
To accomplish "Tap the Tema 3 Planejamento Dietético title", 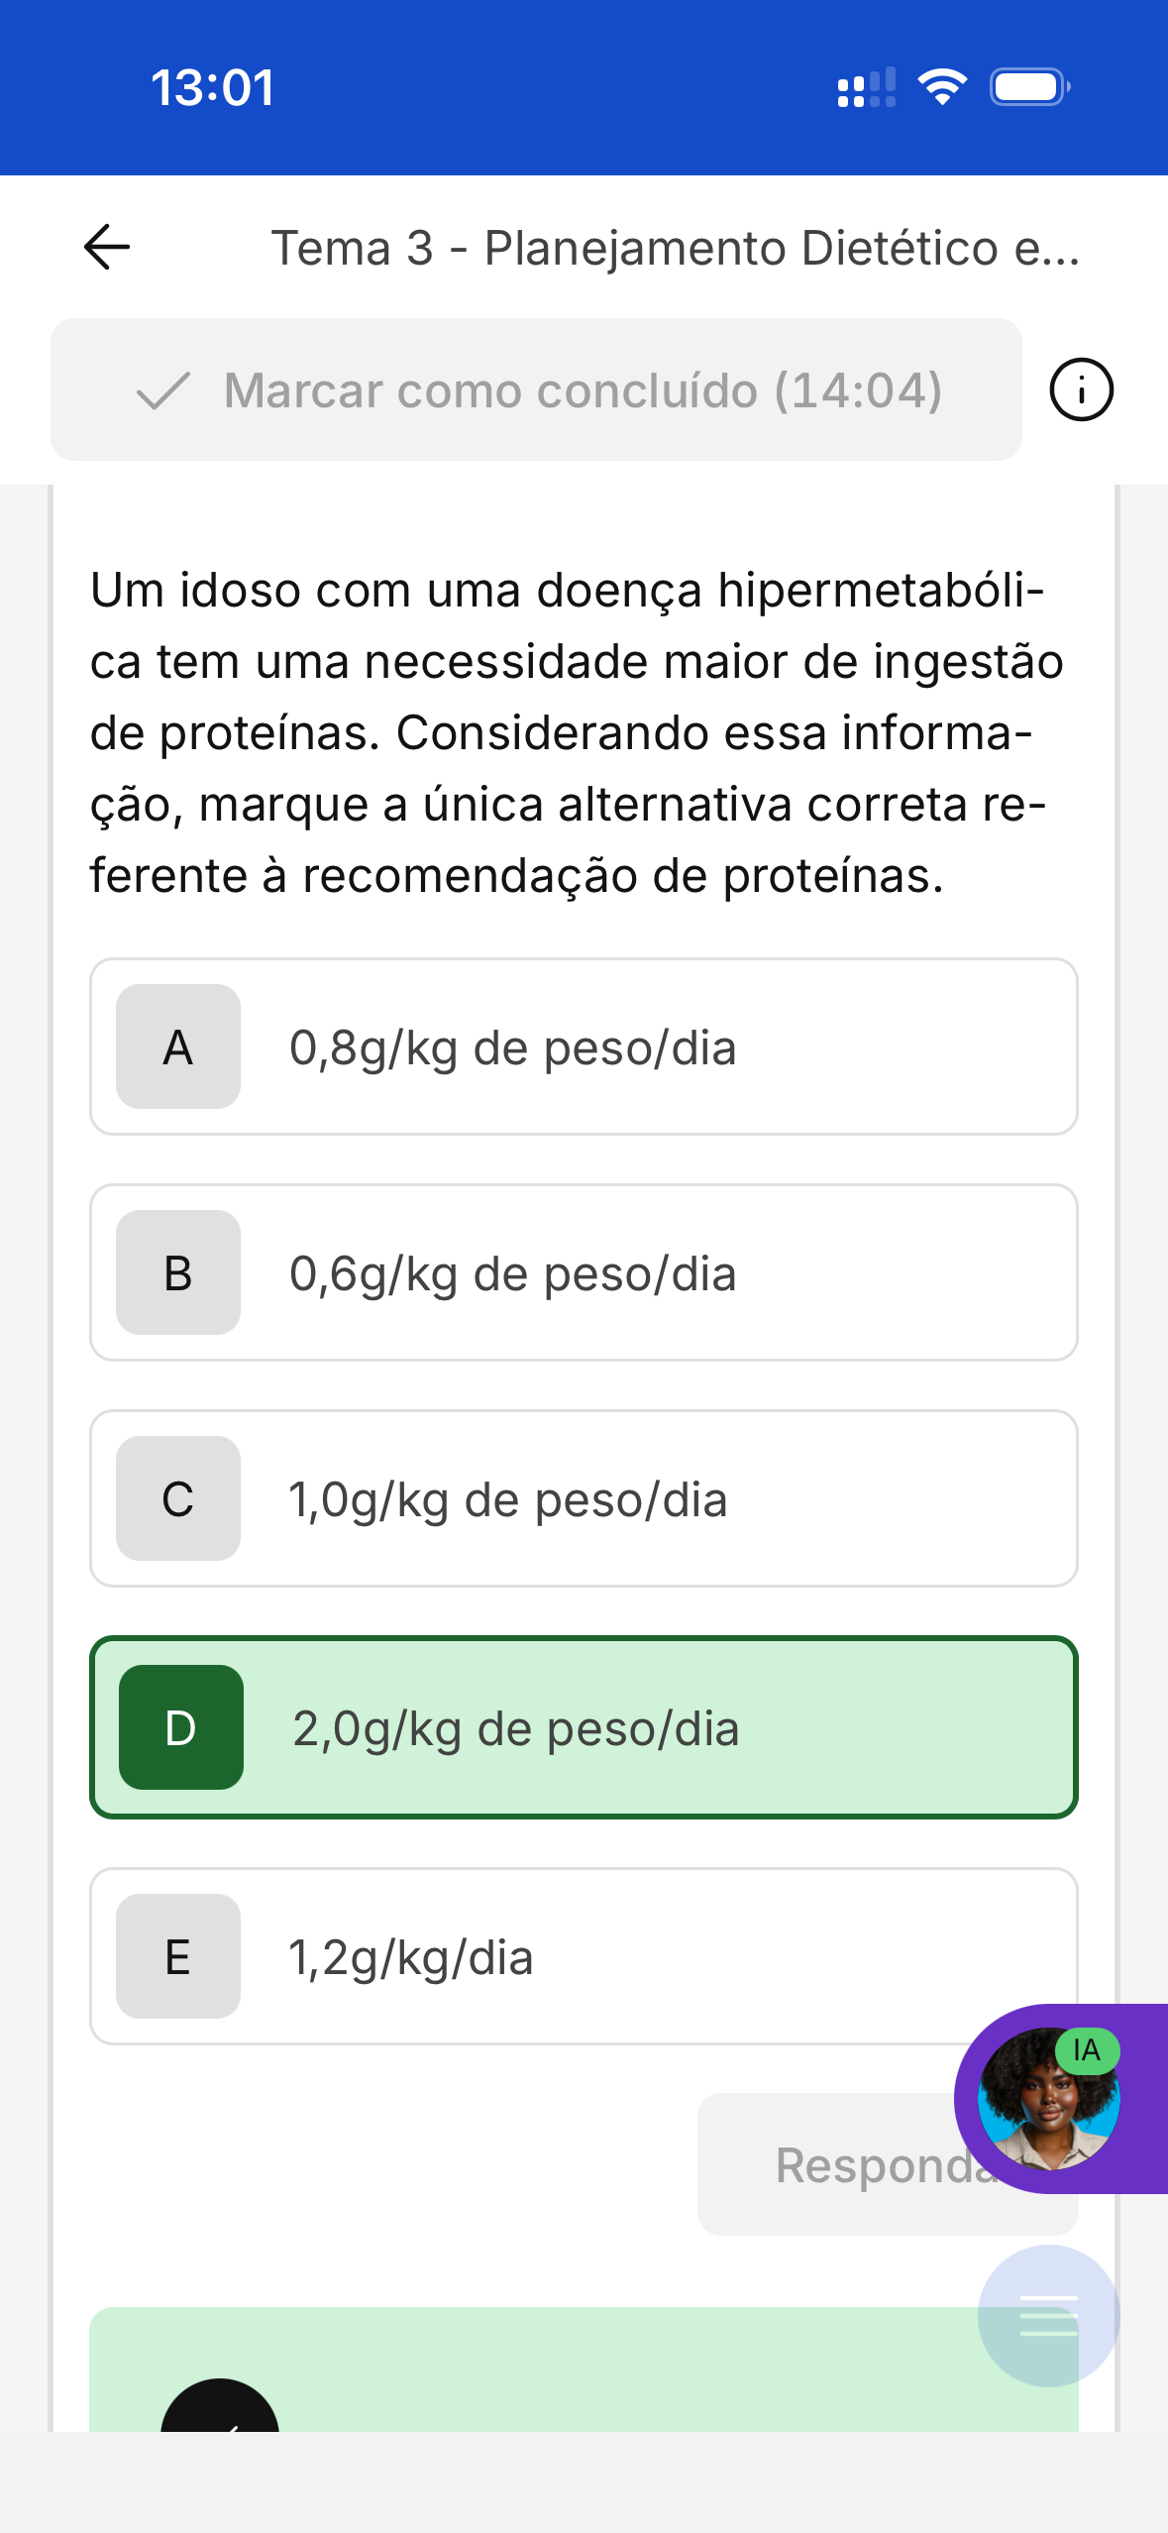I will coord(675,248).
